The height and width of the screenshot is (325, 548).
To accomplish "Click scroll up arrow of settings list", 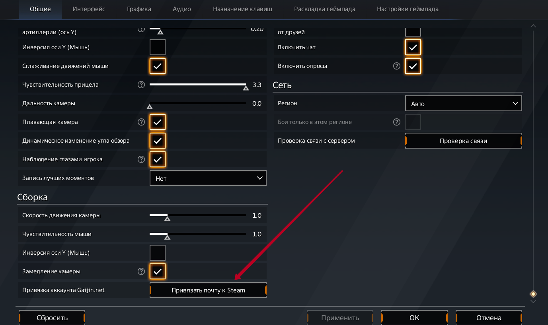I will point(533,26).
